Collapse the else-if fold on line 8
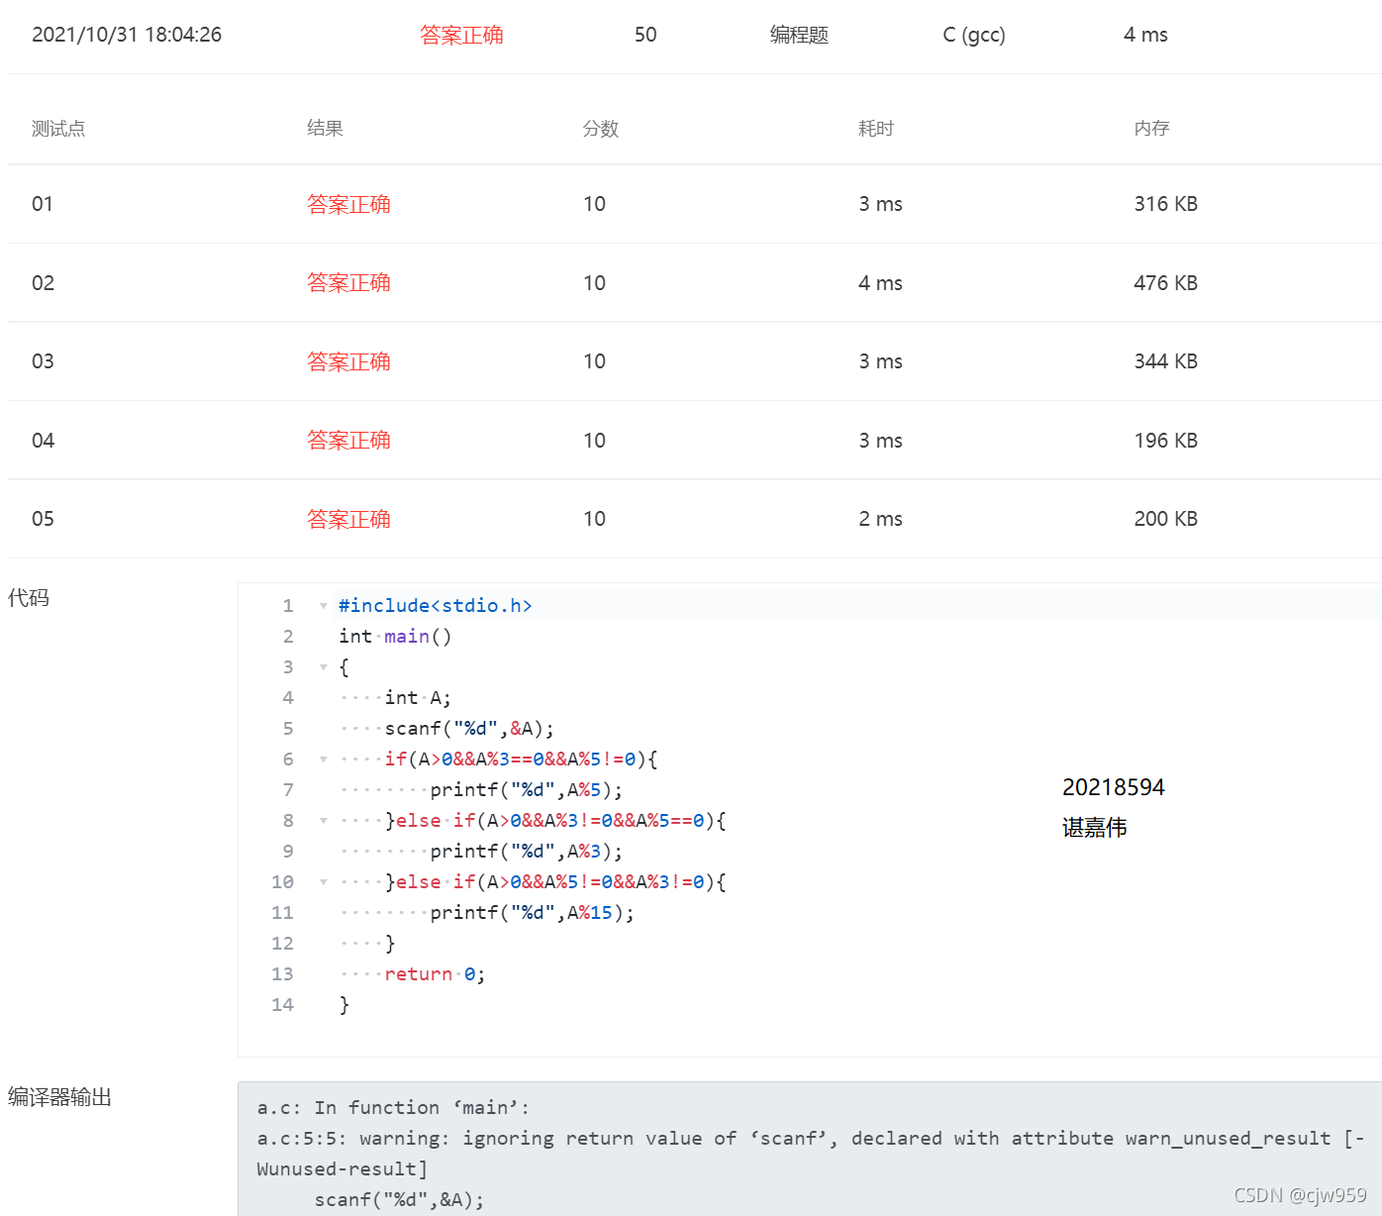Viewport: 1382px width, 1216px height. point(323,821)
